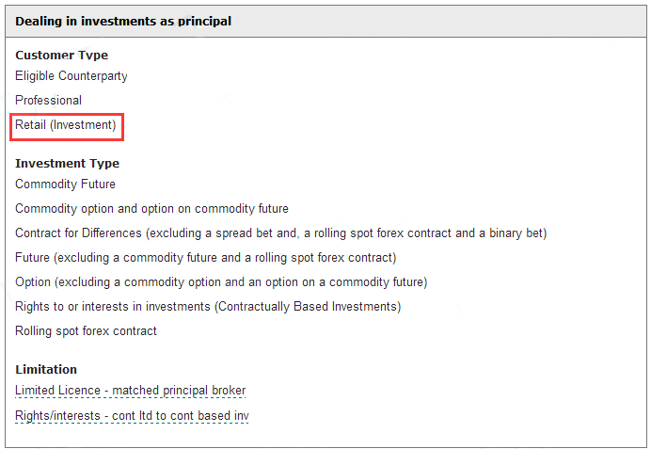The height and width of the screenshot is (449, 651).
Task: Click the Option (excluding a commodity option) line
Action: [x=221, y=282]
